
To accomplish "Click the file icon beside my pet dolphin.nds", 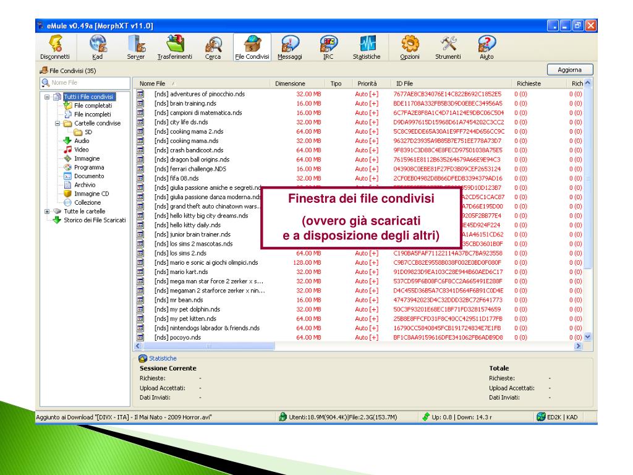I will (140, 309).
